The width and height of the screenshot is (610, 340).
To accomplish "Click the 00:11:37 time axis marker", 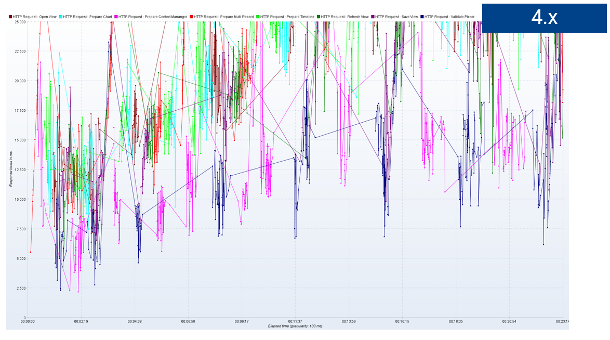I will coord(295,322).
